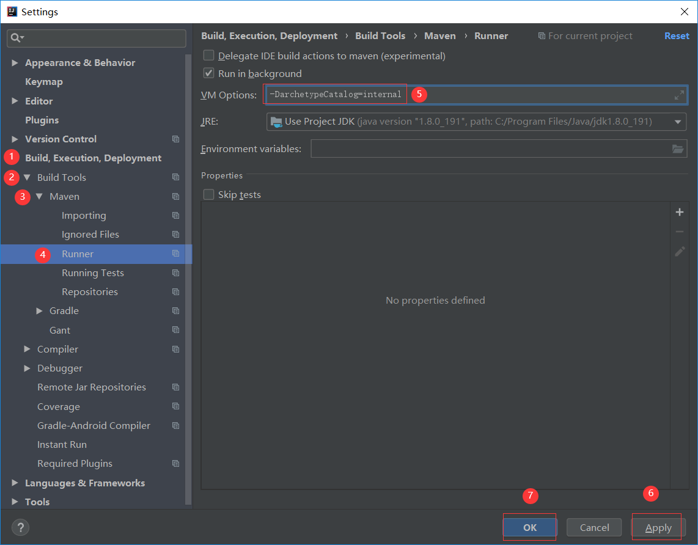Click the OK button
The height and width of the screenshot is (545, 698).
(530, 528)
